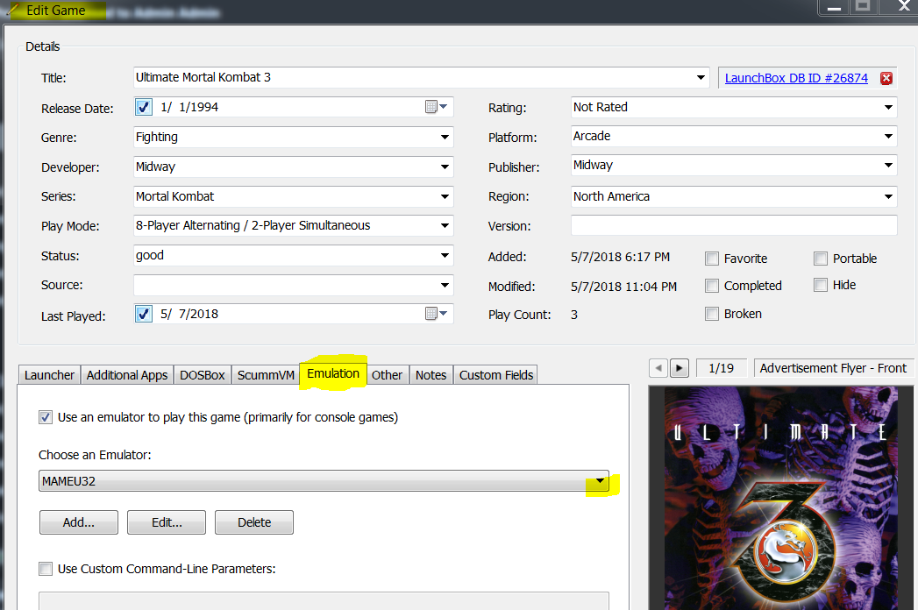918x610 pixels.
Task: Expand the Region dropdown
Action: point(888,196)
